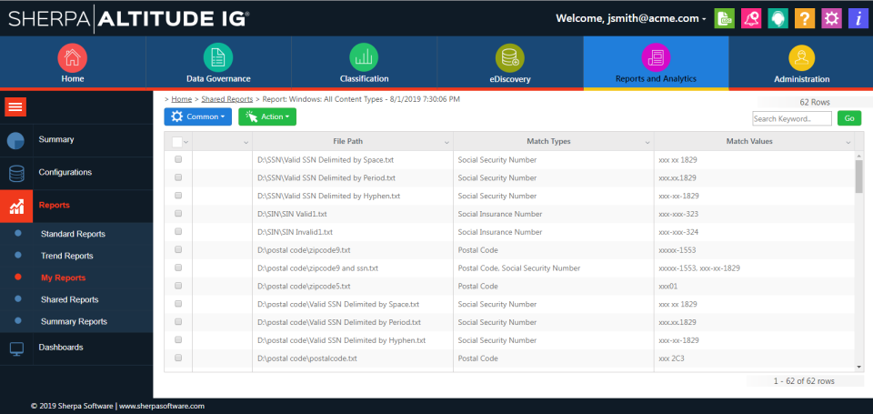873x414 pixels.
Task: Open the File Path column dropdown arrow
Action: (447, 143)
